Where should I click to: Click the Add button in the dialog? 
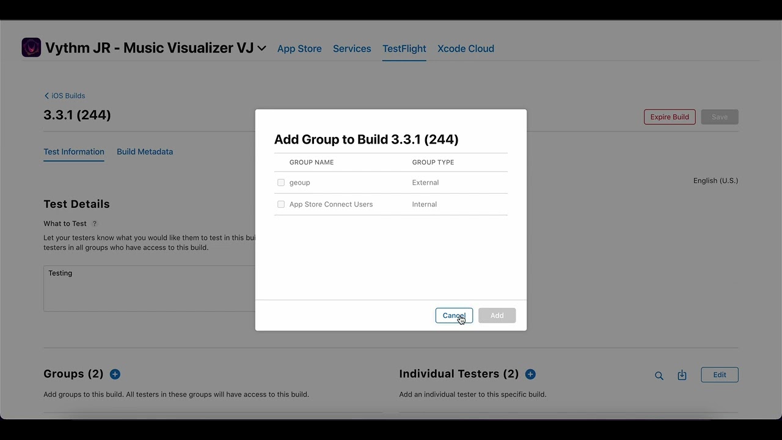click(x=497, y=315)
